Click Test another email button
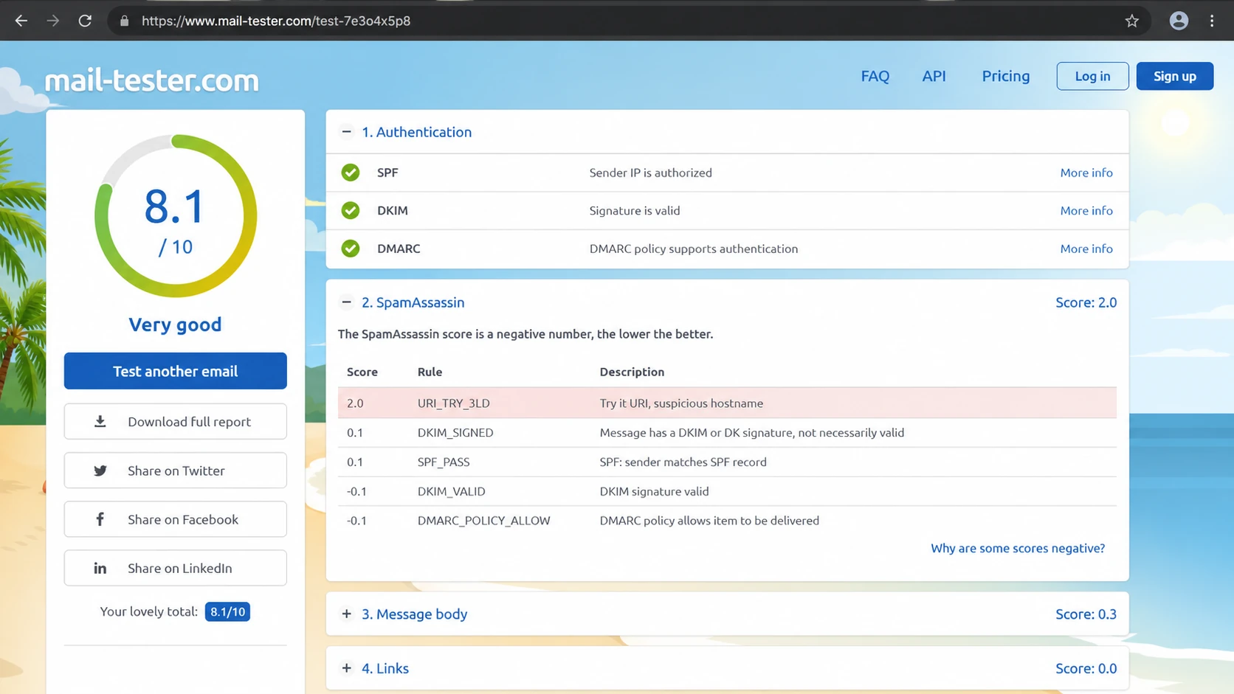 (x=175, y=371)
